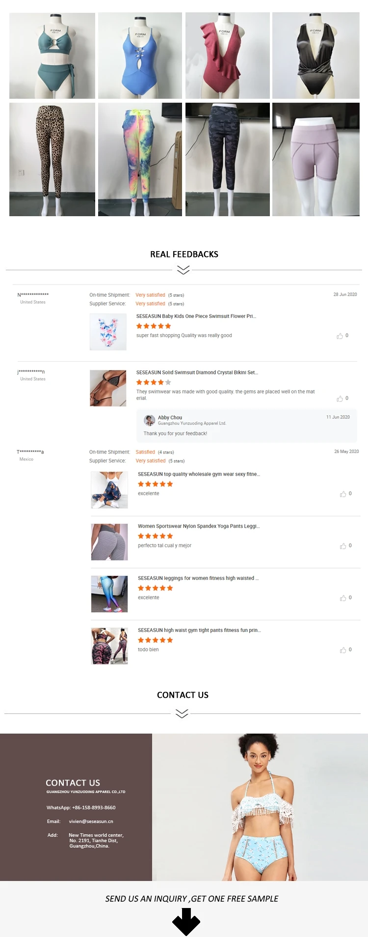
Task: Click the large black down arrow
Action: (x=186, y=921)
